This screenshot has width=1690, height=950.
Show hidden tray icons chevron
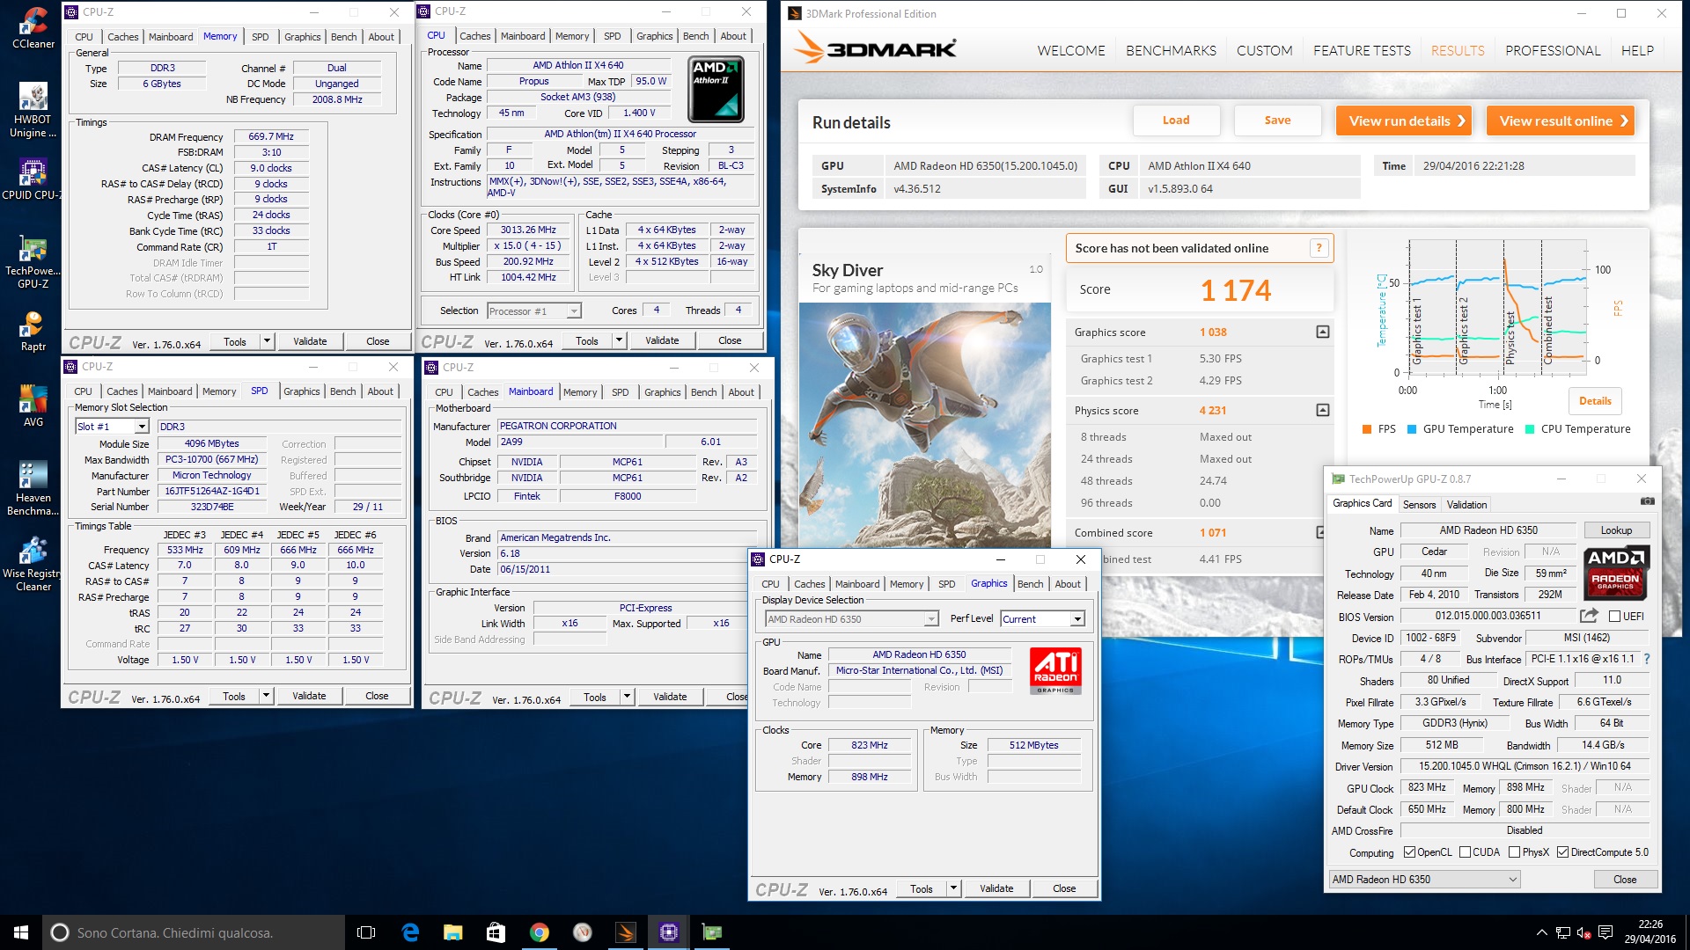point(1541,932)
